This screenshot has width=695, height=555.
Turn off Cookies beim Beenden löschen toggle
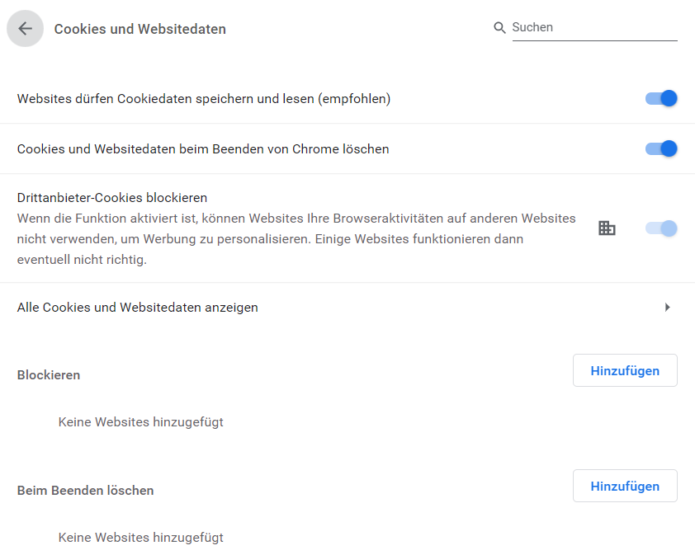pos(661,148)
